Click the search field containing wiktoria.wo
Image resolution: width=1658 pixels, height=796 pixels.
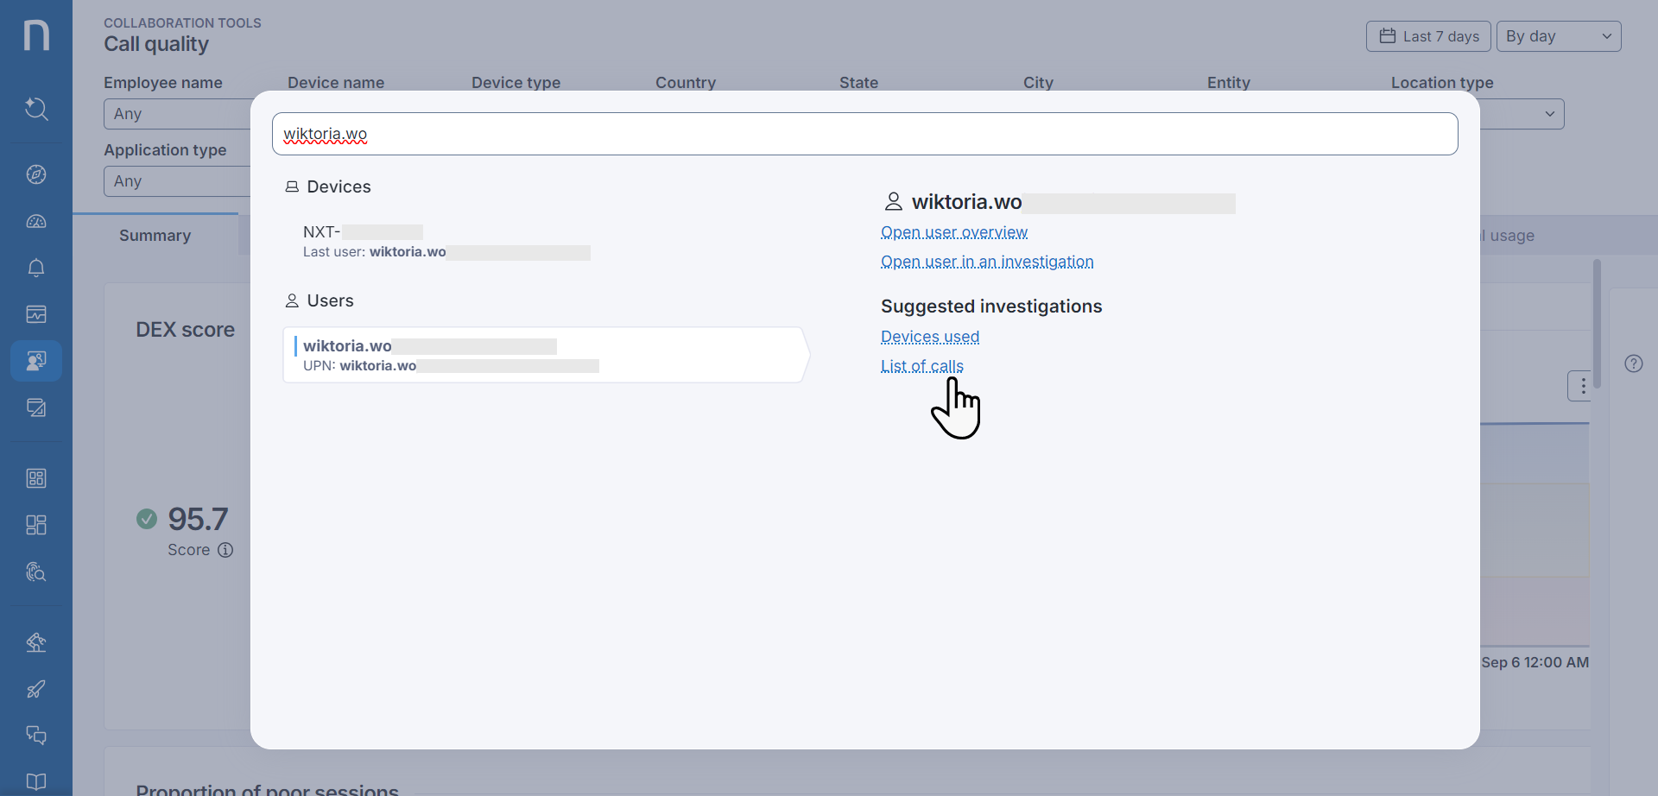tap(864, 135)
